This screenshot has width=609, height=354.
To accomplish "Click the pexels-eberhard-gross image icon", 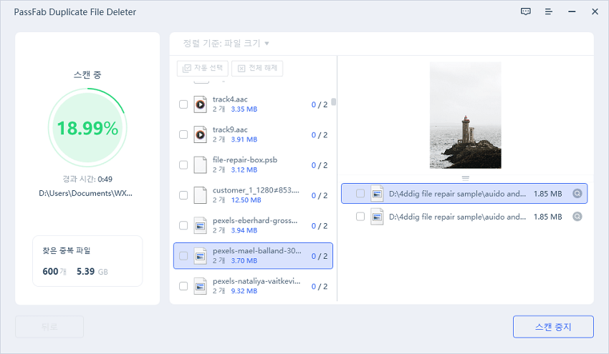I will click(x=201, y=225).
